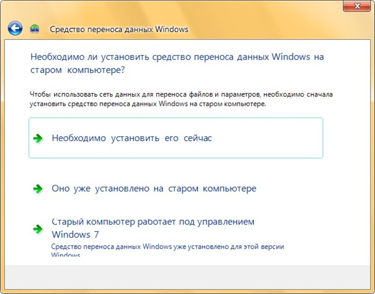Choose "Оно уже установлено на старом компьютере"

(154, 189)
